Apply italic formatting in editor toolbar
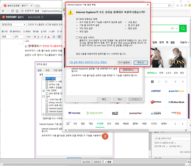The image size is (191, 166). pyautogui.click(x=42, y=37)
